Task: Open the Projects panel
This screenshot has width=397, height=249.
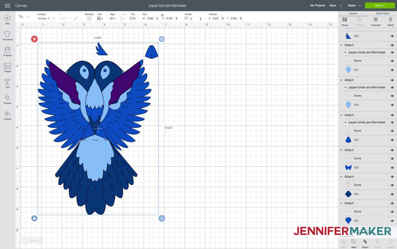Action: coord(7,52)
